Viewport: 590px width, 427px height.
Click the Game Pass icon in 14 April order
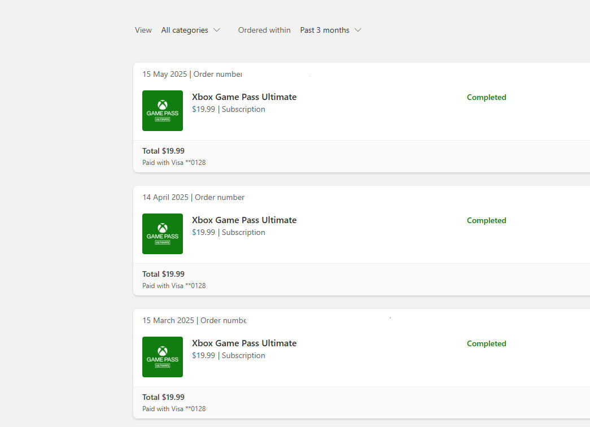163,234
